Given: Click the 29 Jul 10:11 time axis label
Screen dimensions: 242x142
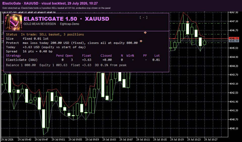Looking at the screenshot, I should [143, 139].
